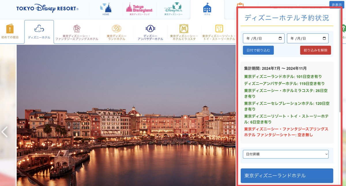Click ホテルミラコスタ: 26日空き有り text
This screenshot has height=186, width=346.
pos(286,93)
